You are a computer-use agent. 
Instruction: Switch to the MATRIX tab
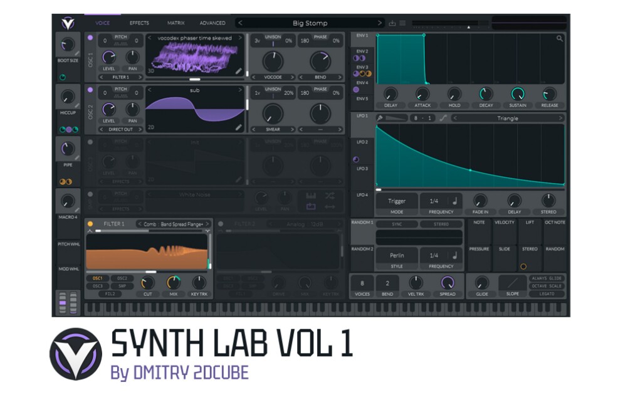[175, 23]
